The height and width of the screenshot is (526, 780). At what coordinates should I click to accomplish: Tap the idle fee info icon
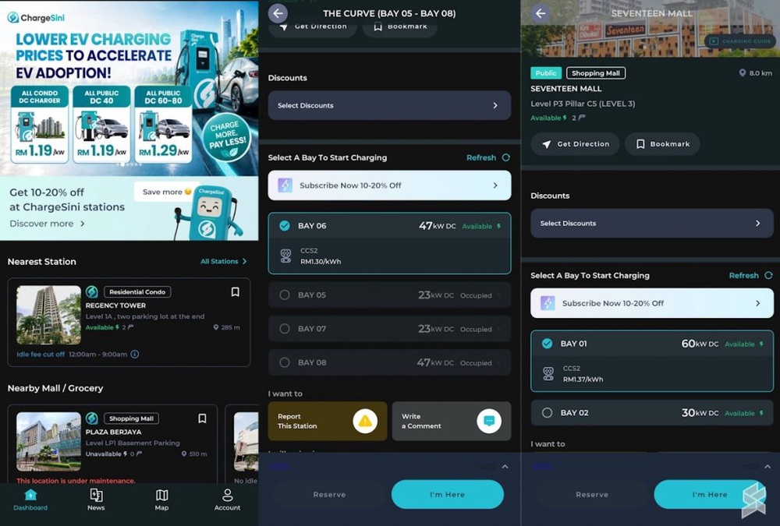(135, 355)
